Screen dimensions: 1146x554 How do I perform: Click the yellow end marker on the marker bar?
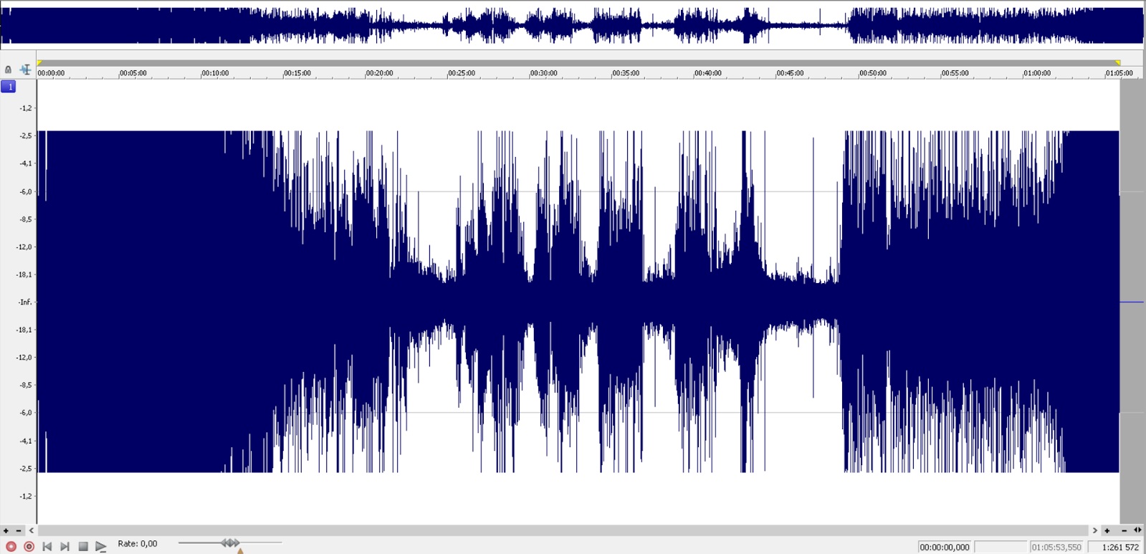[x=1117, y=63]
